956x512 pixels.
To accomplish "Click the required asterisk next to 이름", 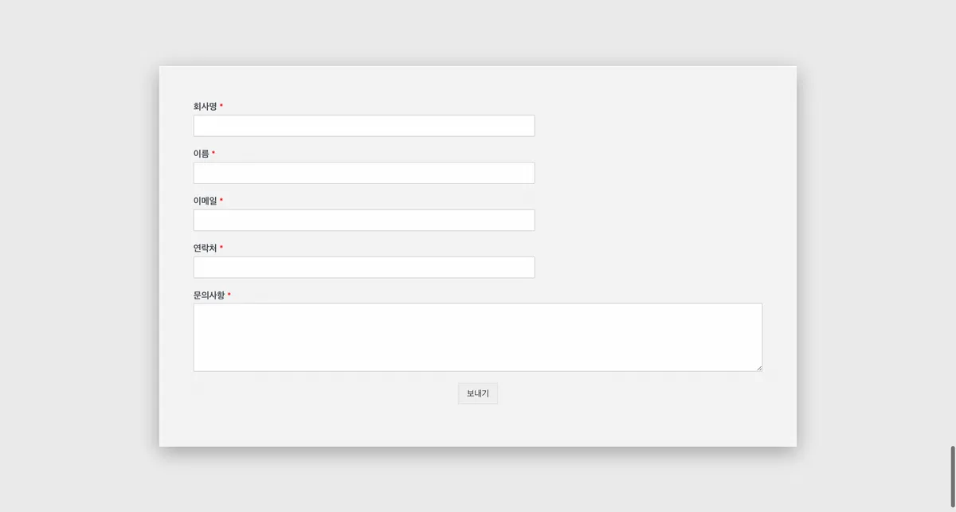I will [214, 153].
